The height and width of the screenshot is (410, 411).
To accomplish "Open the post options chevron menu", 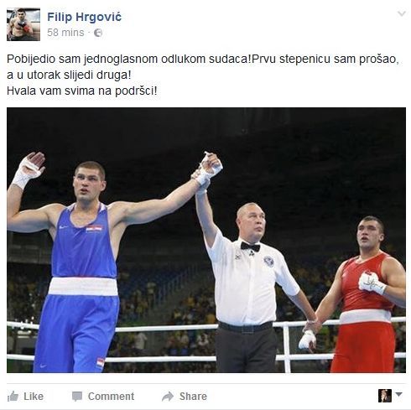I will pyautogui.click(x=402, y=13).
